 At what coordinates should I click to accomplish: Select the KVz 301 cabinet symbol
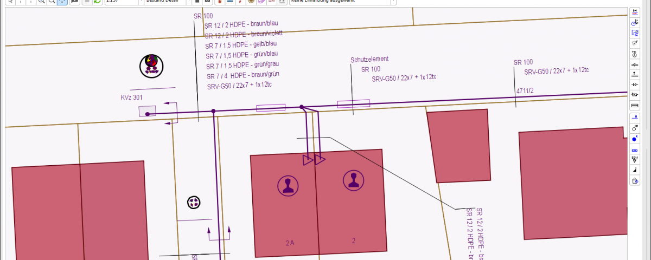point(147,112)
